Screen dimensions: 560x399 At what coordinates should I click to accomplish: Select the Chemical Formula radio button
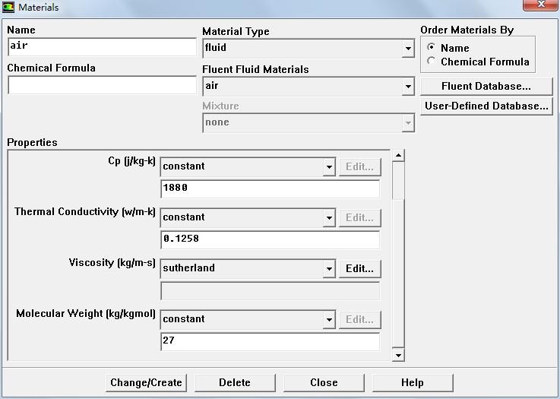click(432, 62)
